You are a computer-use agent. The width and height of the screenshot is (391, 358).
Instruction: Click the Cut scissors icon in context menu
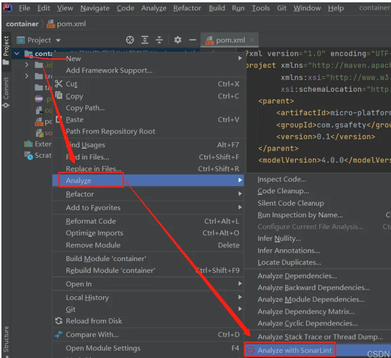coord(59,84)
